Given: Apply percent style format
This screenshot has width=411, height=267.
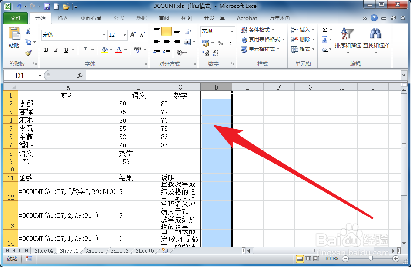Looking at the screenshot, I should [x=220, y=43].
